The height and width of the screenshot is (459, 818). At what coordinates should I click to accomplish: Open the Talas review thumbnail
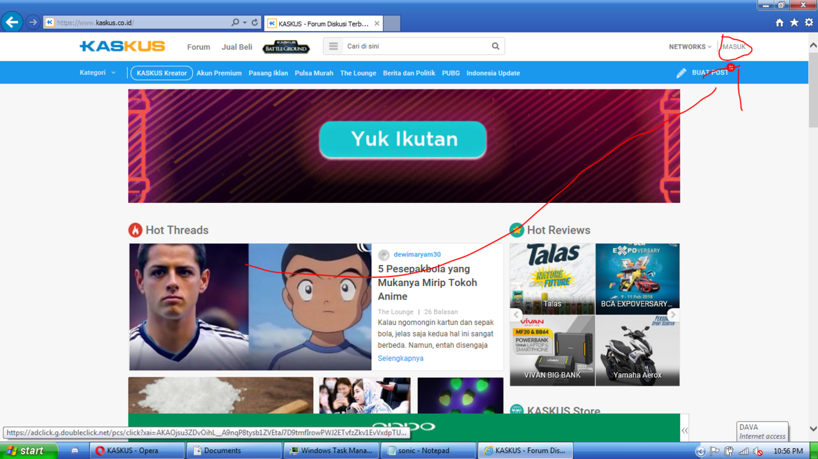(x=552, y=278)
